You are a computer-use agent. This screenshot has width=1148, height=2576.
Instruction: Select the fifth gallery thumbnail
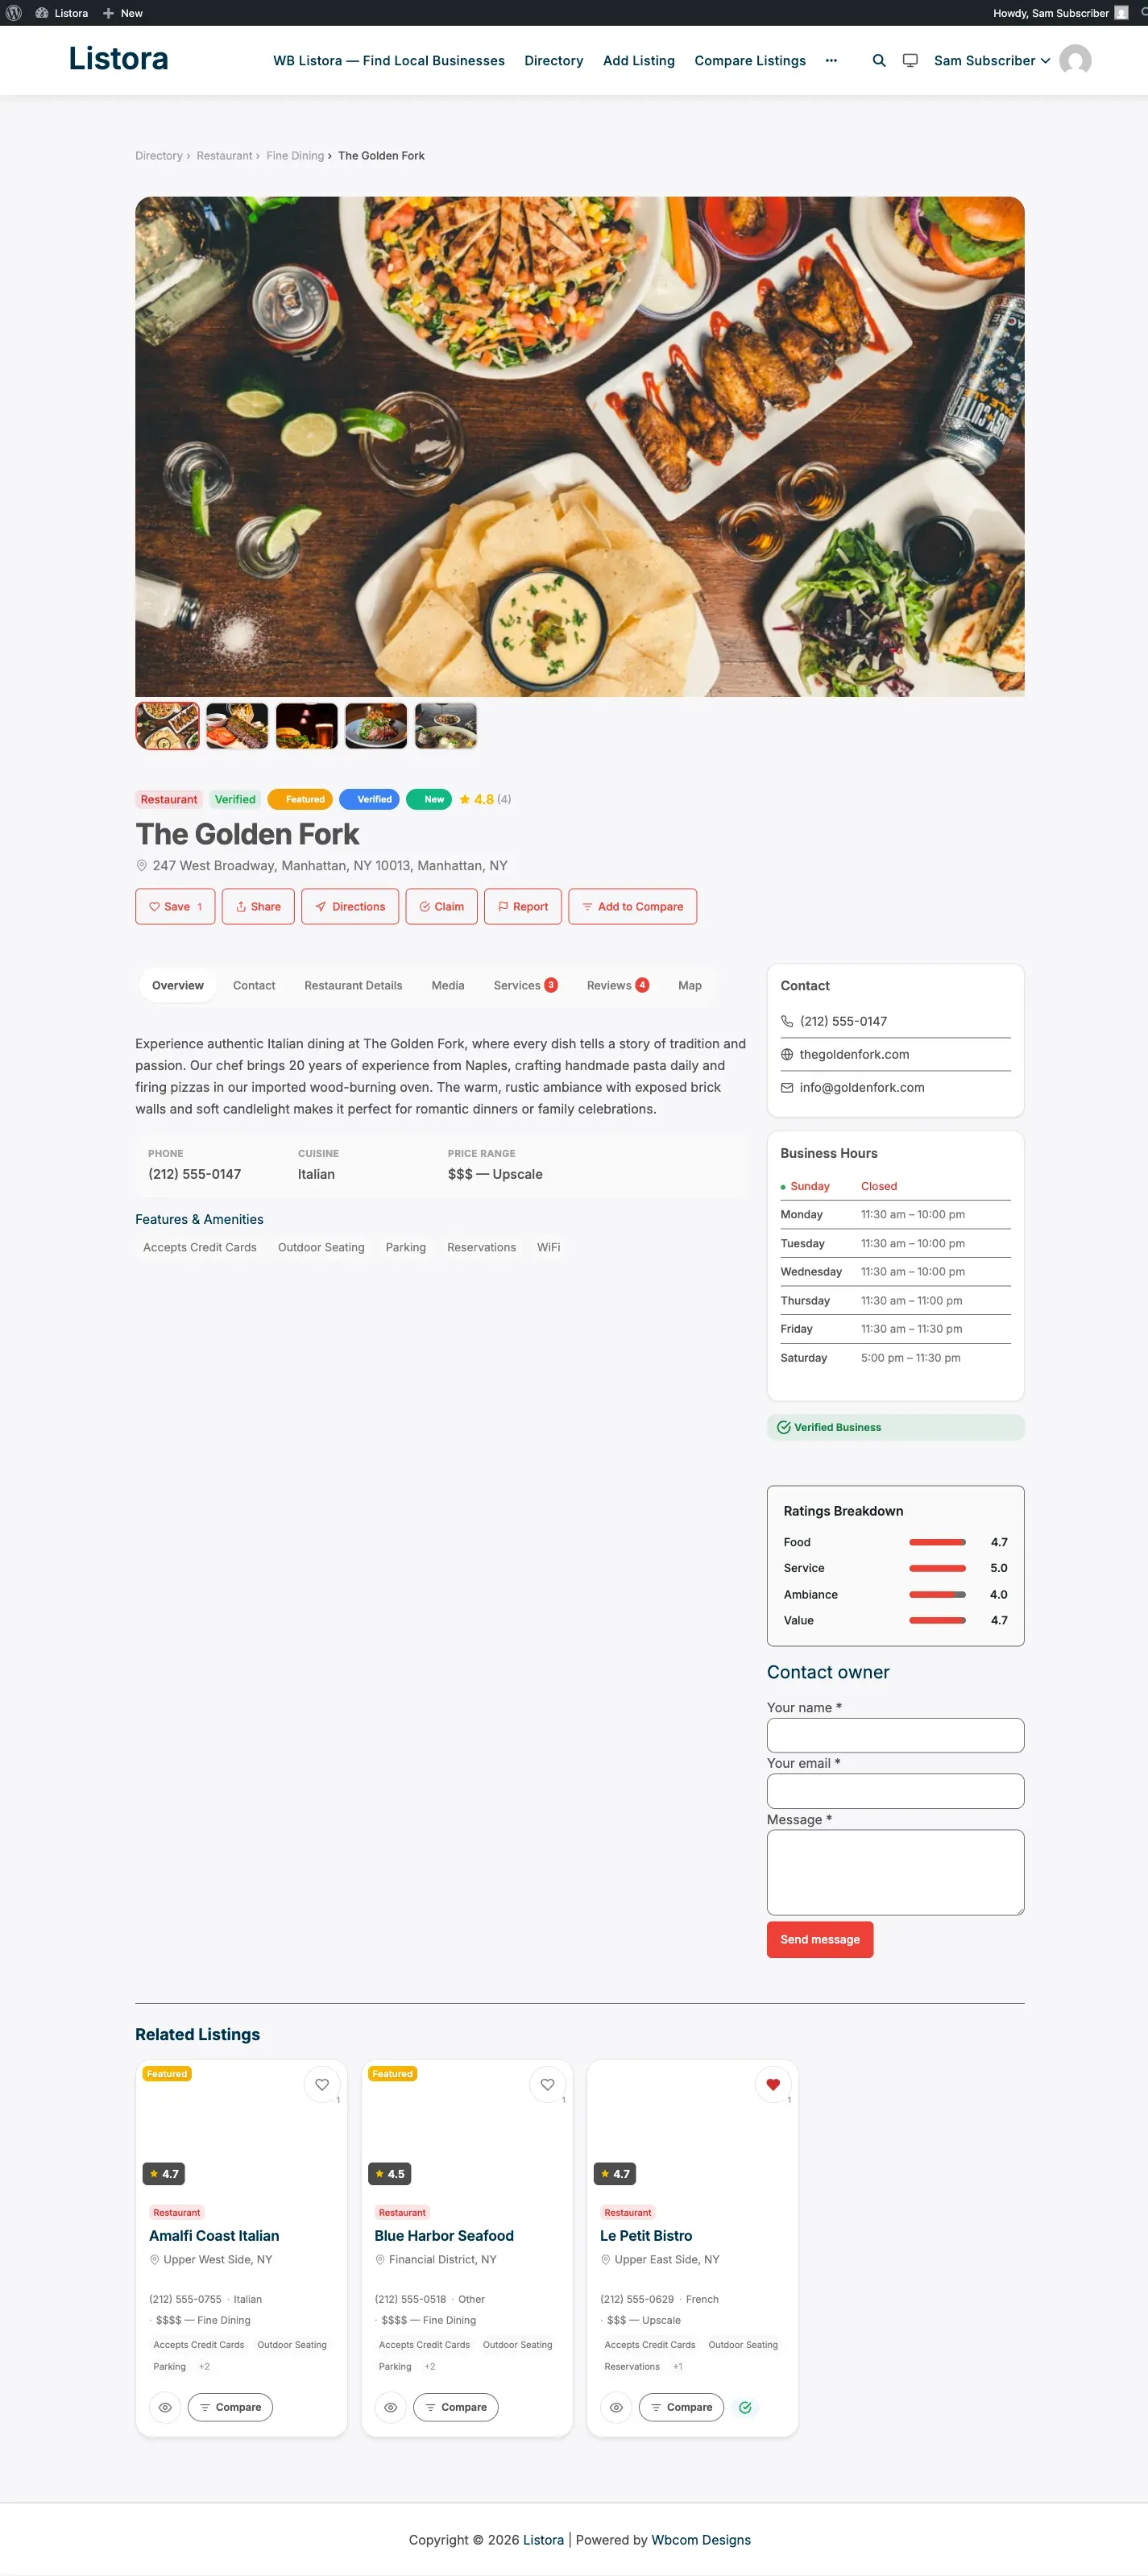[x=446, y=726]
